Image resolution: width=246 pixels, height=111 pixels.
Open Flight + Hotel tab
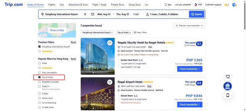99,5
